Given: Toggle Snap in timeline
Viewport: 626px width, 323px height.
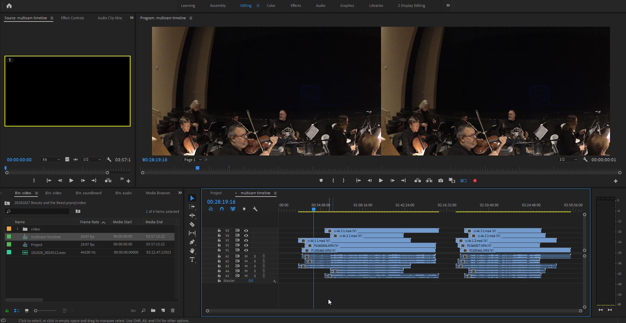Looking at the screenshot, I should [x=222, y=209].
